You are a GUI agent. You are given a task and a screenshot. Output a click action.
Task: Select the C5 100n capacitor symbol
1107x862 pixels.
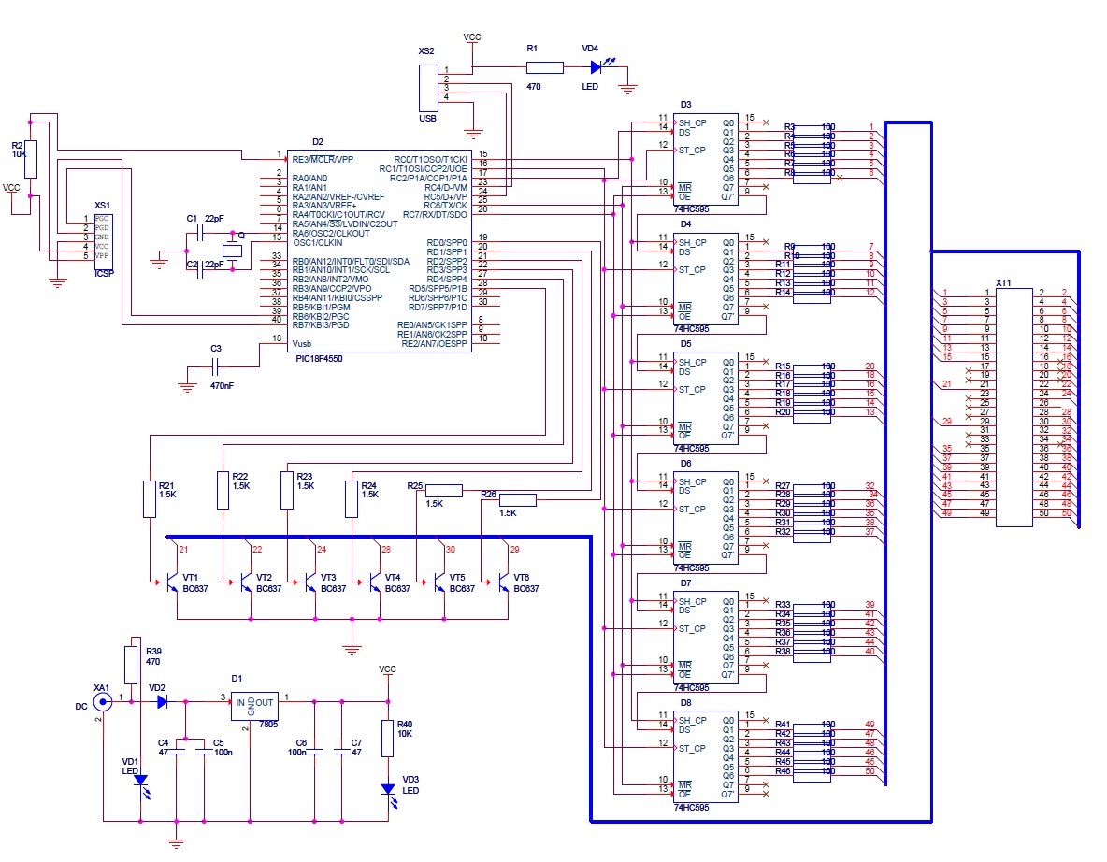click(x=204, y=752)
